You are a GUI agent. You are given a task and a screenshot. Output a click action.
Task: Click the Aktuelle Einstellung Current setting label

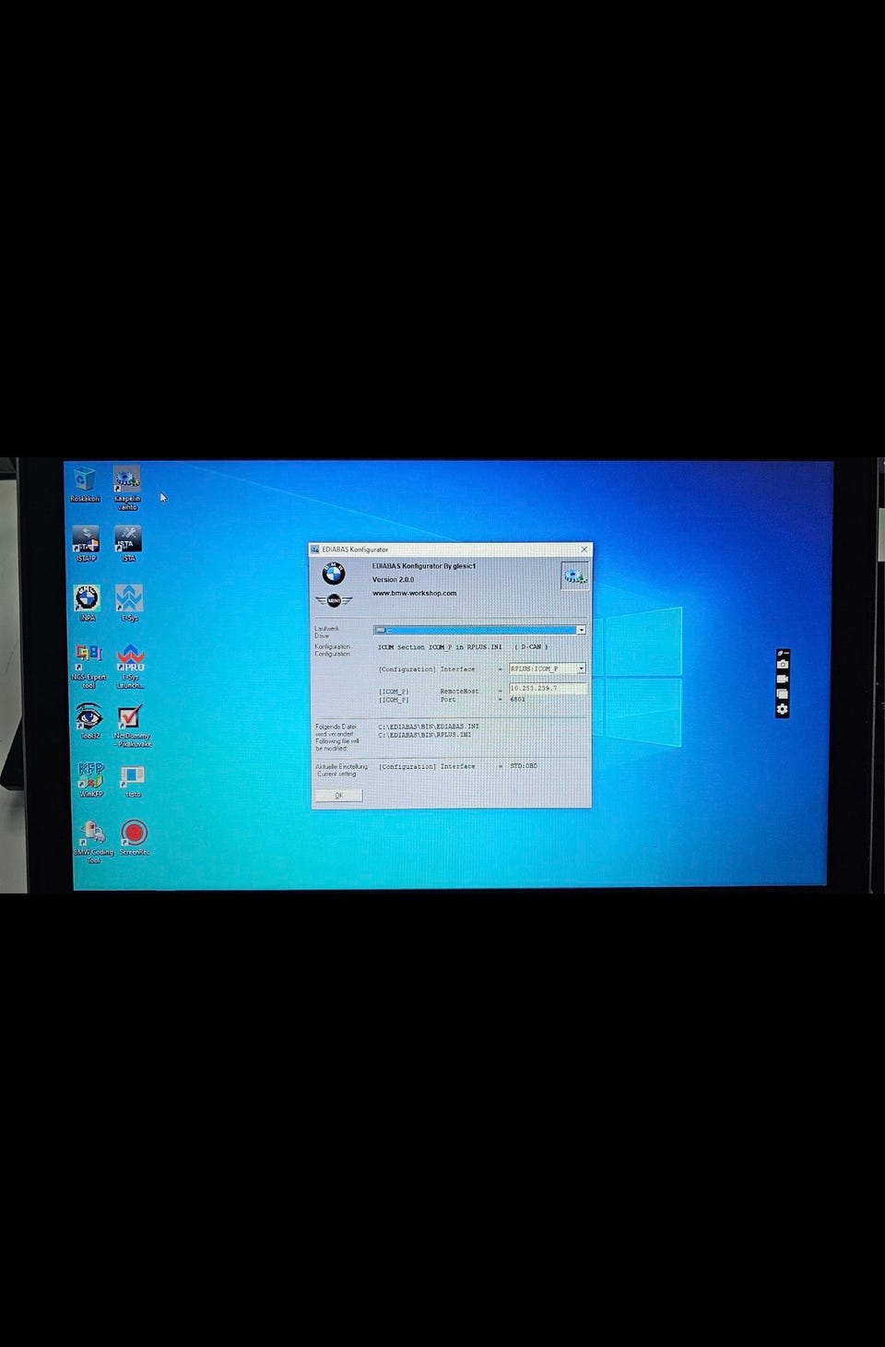(x=341, y=770)
